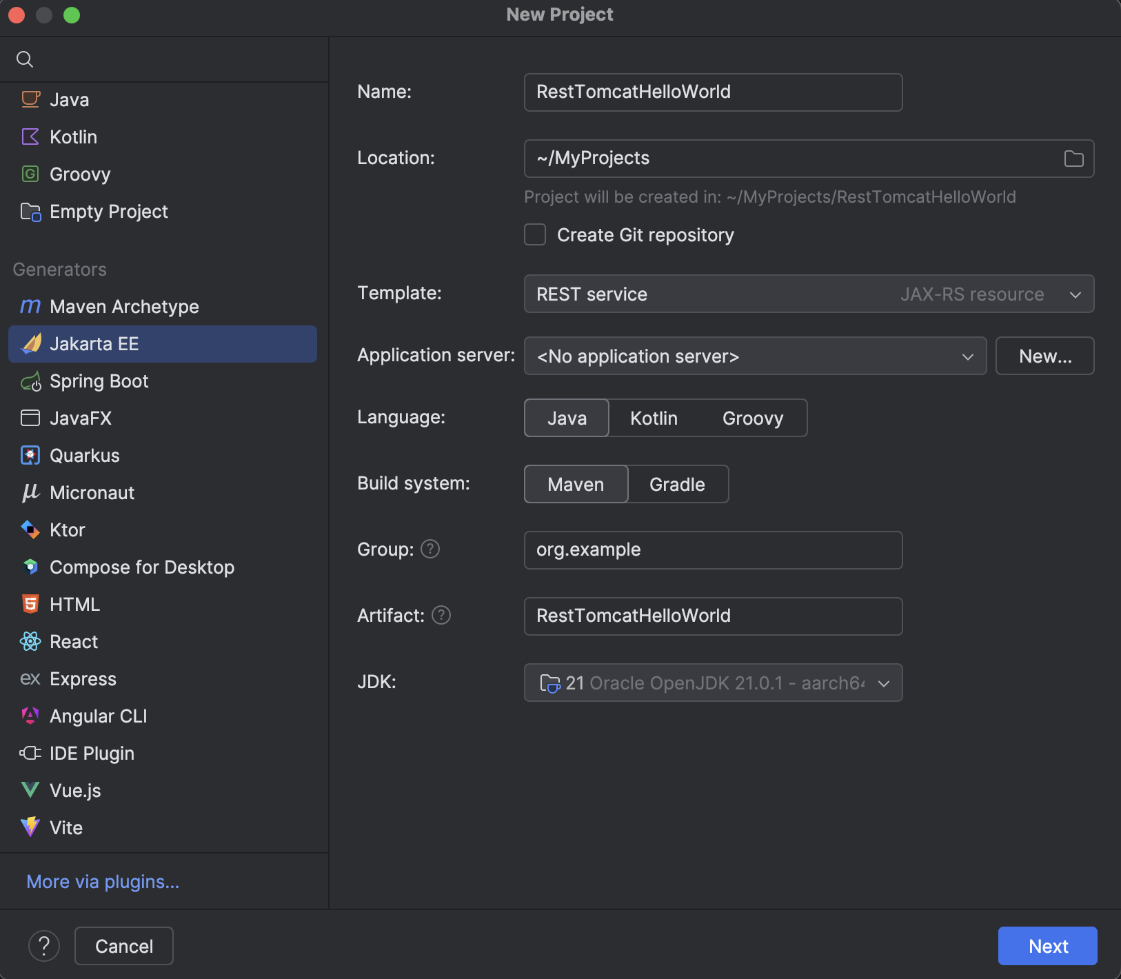Click the React generator icon

point(30,641)
